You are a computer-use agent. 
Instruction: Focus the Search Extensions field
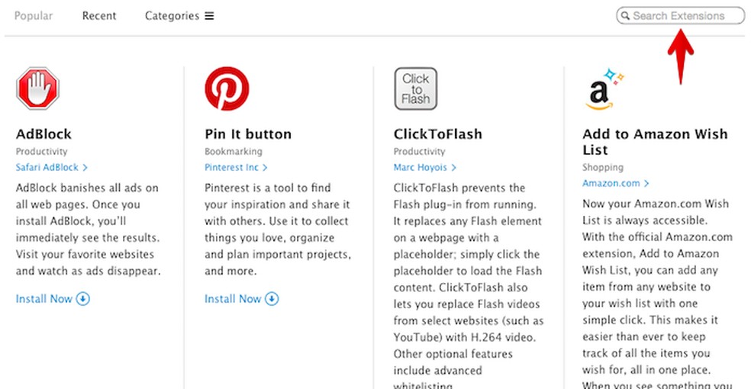684,16
